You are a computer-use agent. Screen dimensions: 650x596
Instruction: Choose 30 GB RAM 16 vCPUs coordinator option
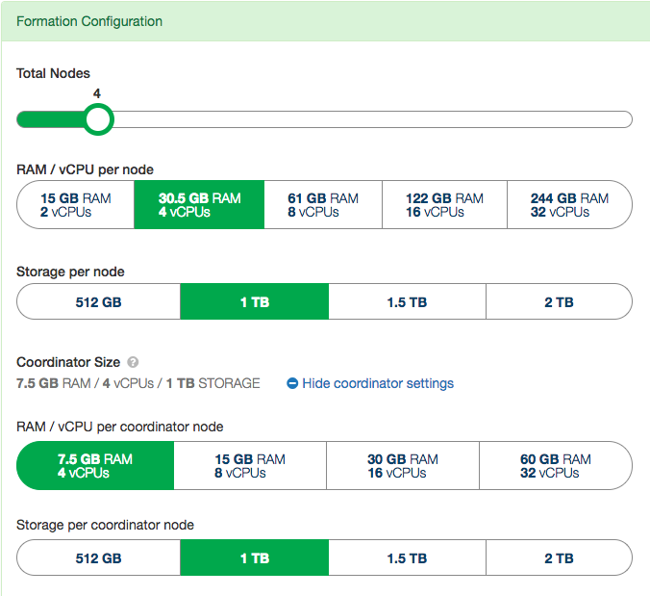pos(403,466)
